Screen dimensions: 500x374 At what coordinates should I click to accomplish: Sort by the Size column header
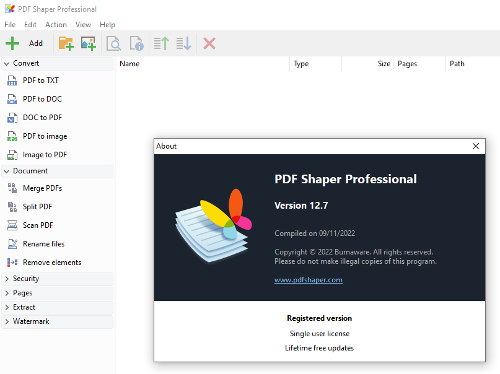point(367,64)
